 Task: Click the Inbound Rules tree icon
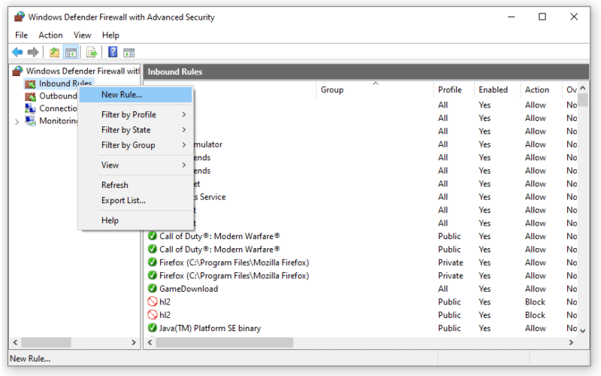pyautogui.click(x=30, y=83)
